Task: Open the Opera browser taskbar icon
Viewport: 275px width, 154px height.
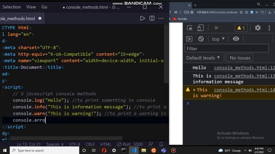Action: click(104, 150)
